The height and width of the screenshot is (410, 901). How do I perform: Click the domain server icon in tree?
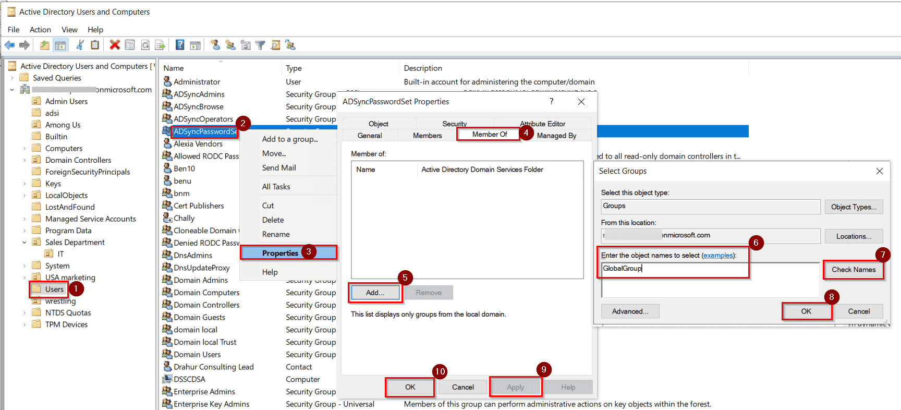25,89
